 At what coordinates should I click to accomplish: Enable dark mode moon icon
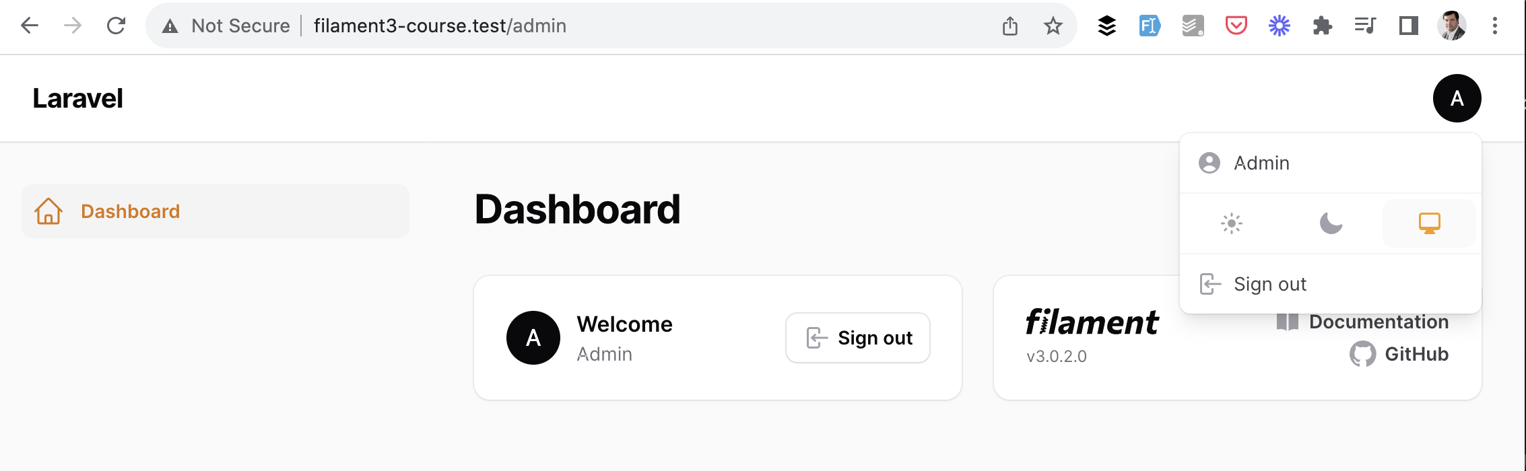pos(1331,223)
